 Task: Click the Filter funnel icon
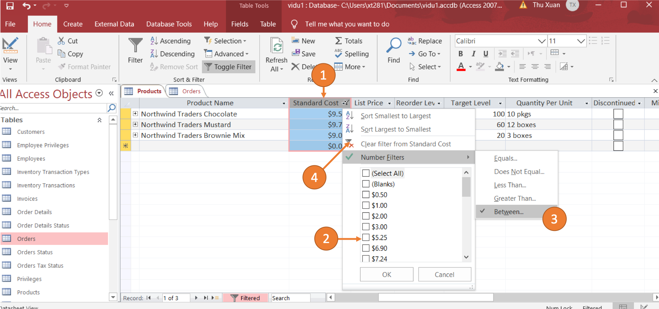coord(135,45)
